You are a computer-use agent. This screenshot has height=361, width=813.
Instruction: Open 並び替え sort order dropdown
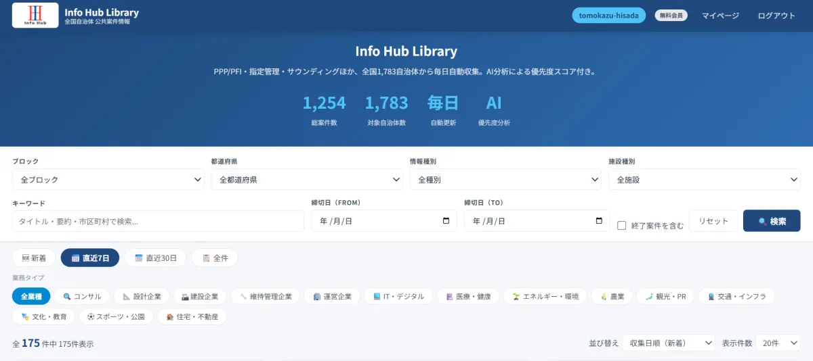click(669, 343)
